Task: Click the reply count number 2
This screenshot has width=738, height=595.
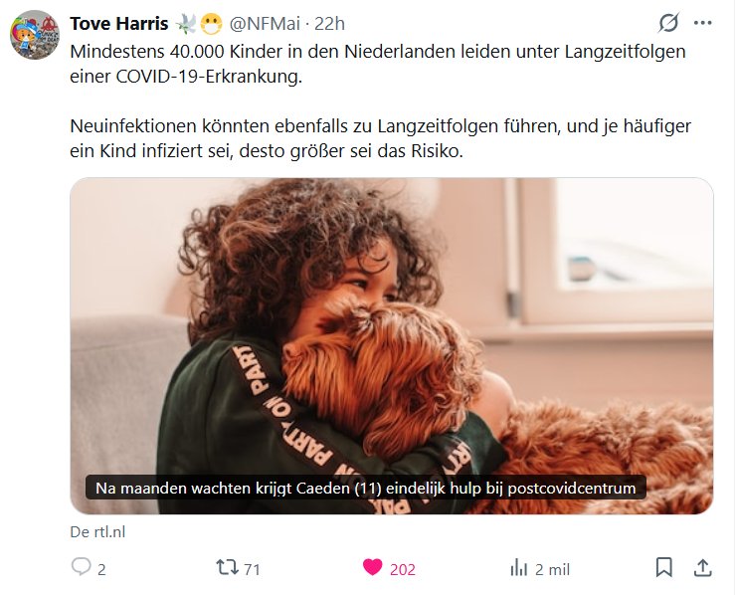Action: coord(101,569)
